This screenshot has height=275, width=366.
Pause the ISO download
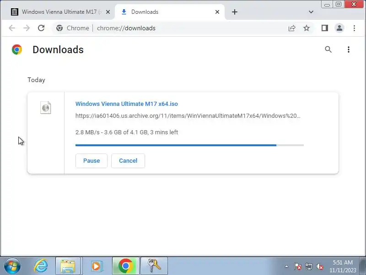pyautogui.click(x=91, y=161)
